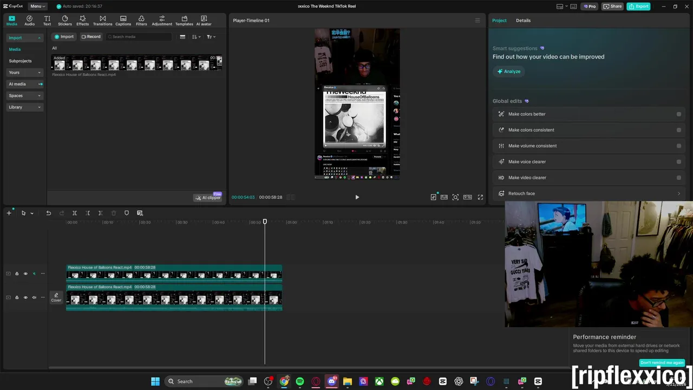Toggle visibility eye of upper track

25,274
